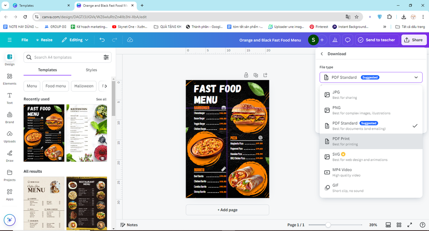Switch to the Styles tab
Screen dimensions: 429x231
click(x=91, y=70)
